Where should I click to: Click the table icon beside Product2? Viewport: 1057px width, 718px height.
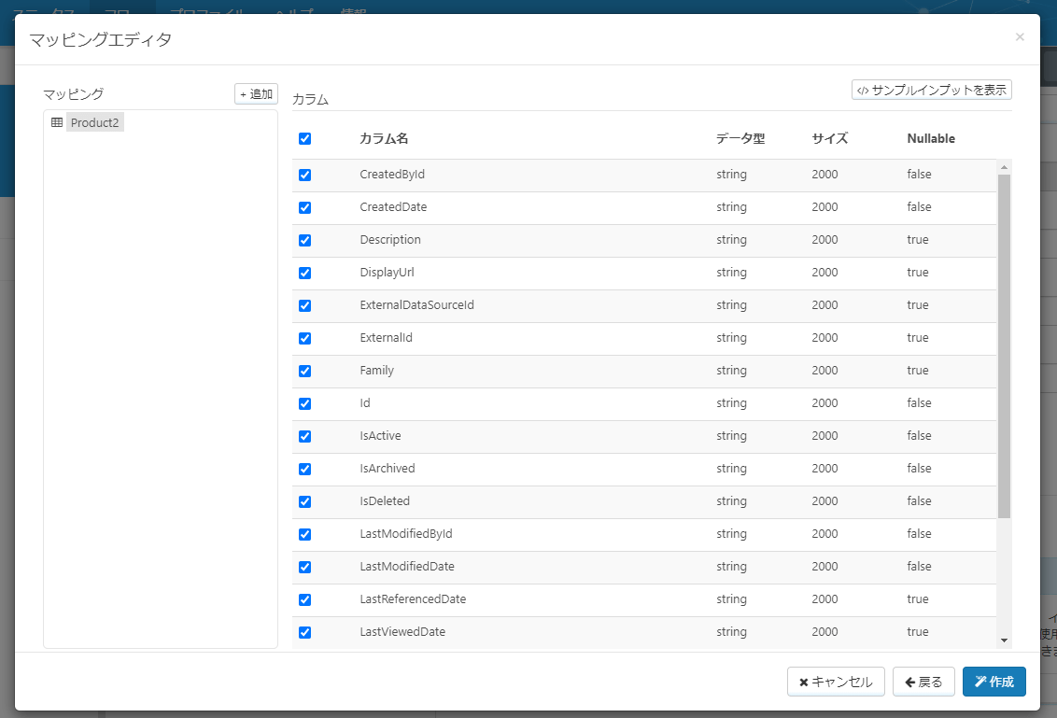point(57,122)
